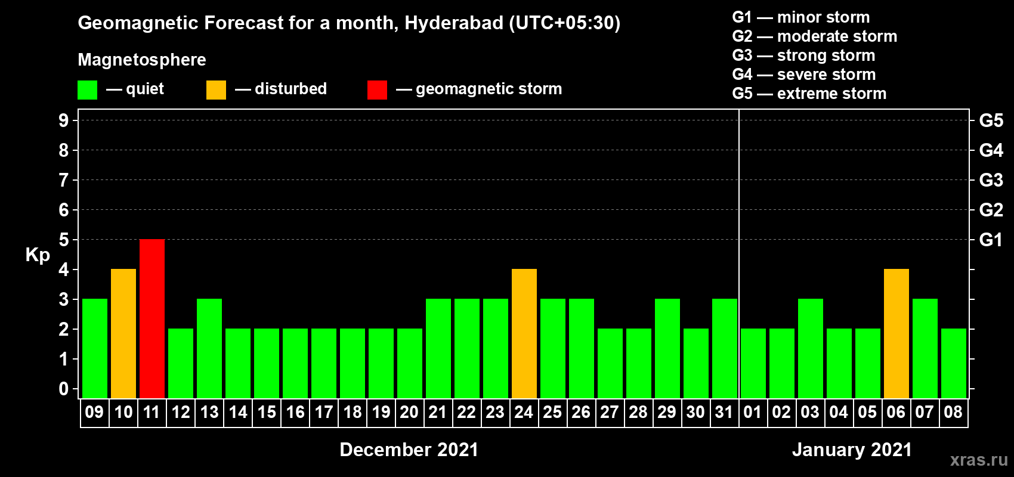Click the date label 09
This screenshot has height=477, width=1014.
pos(94,412)
